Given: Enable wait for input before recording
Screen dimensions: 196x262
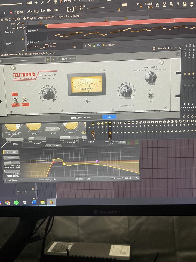Looking at the screenshot, I should 36,11.
